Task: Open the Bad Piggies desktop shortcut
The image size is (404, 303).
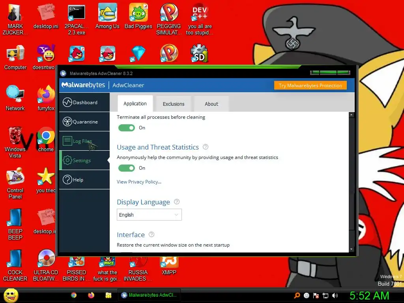Action: [138, 16]
